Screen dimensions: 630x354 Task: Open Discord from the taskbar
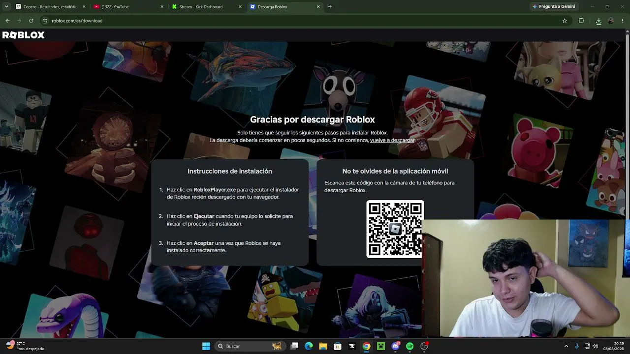tap(395, 346)
